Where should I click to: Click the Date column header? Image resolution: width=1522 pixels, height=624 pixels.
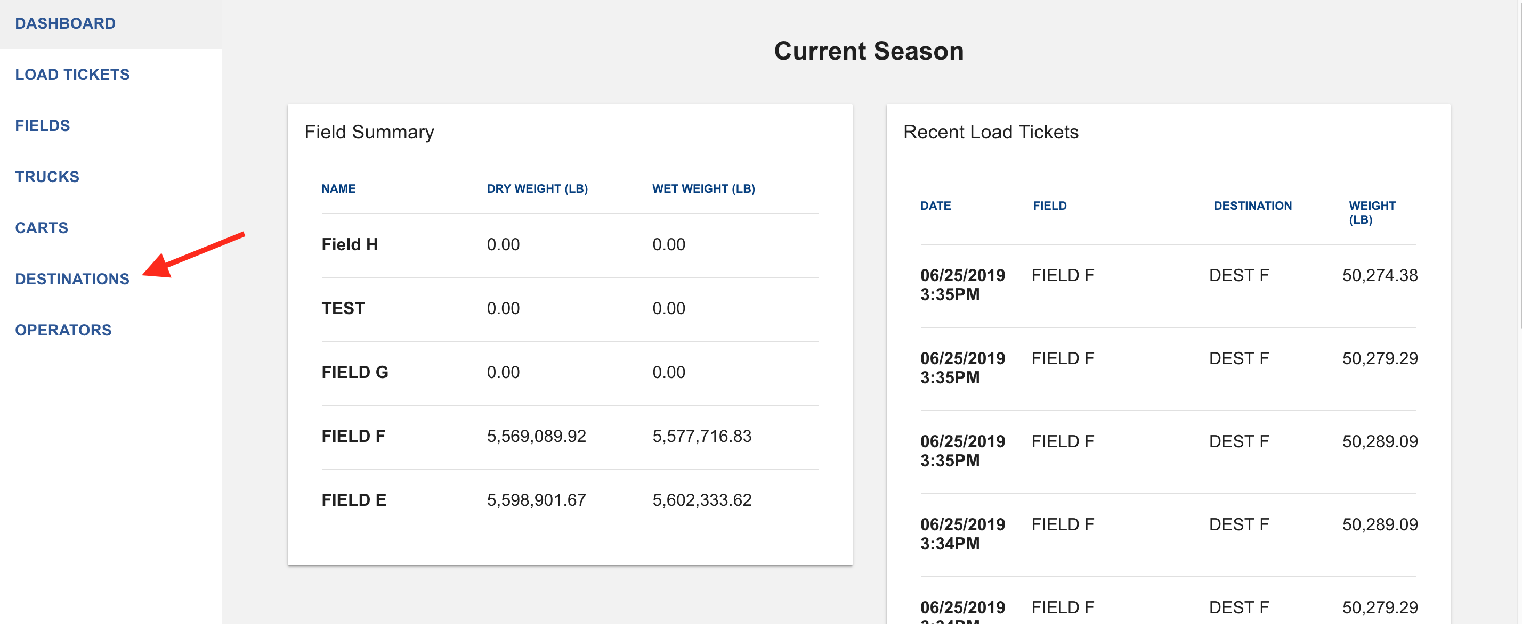[935, 206]
